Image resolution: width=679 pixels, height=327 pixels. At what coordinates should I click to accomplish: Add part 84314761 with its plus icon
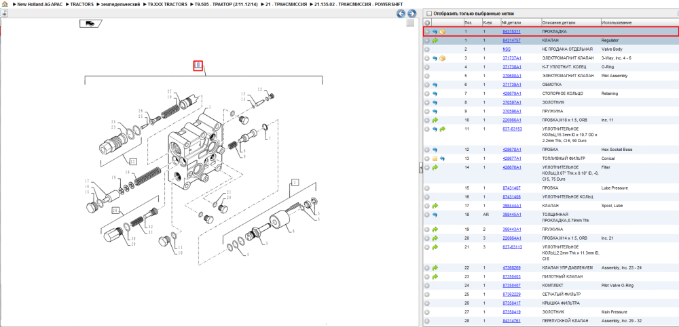click(427, 321)
